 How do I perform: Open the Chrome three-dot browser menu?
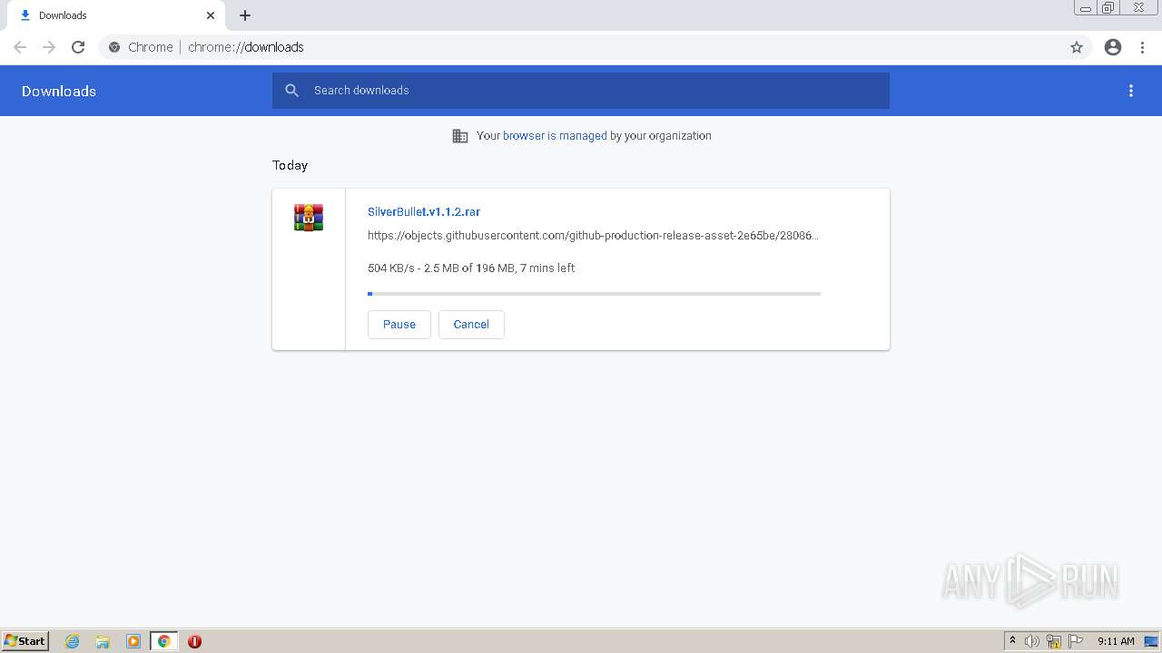pyautogui.click(x=1143, y=47)
